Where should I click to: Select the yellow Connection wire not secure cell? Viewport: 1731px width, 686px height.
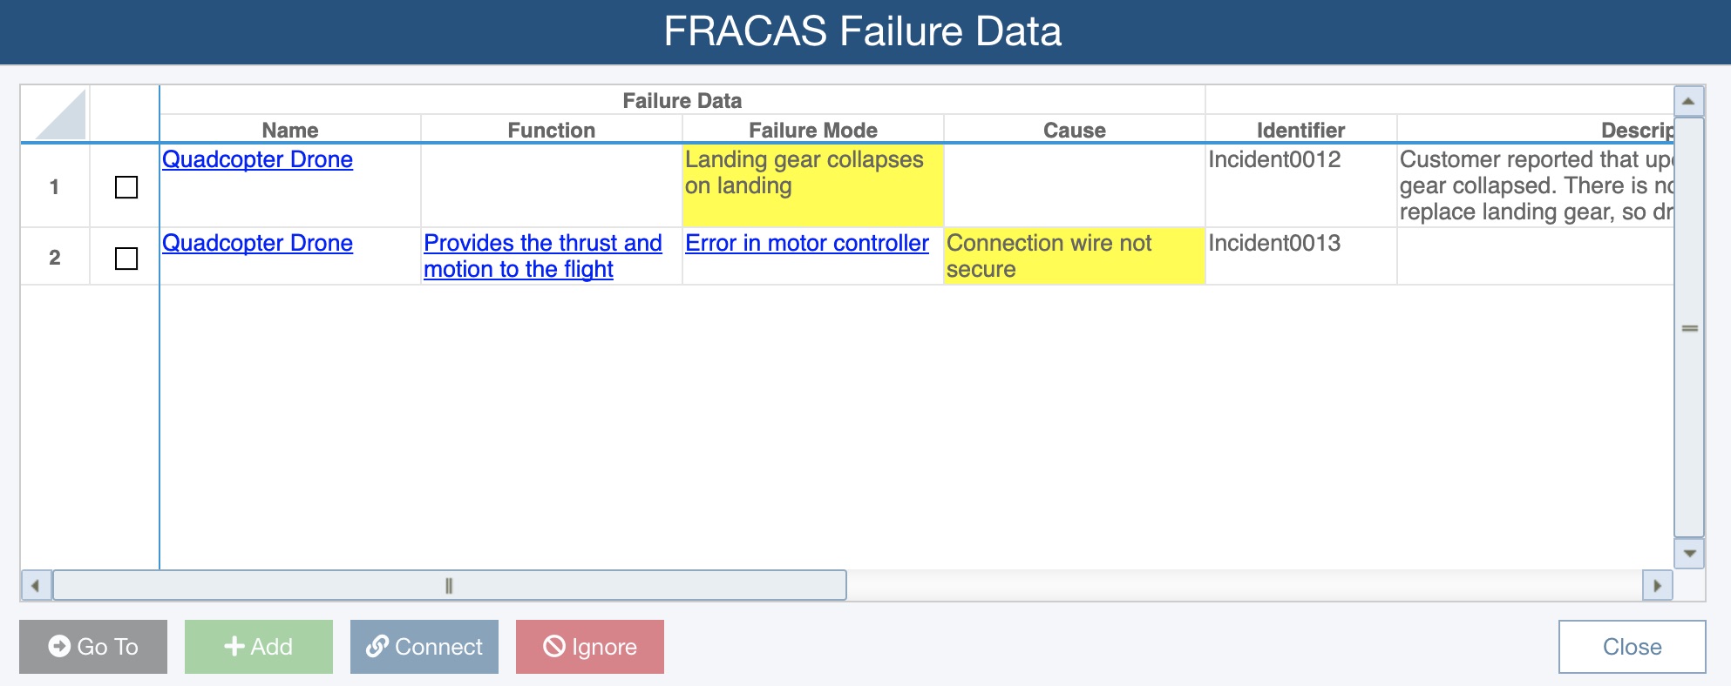1074,256
